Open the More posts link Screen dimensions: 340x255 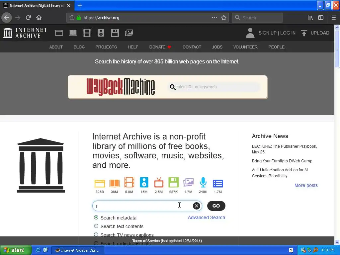pyautogui.click(x=306, y=185)
